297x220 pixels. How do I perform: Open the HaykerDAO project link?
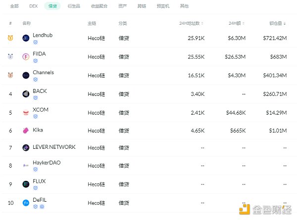47,163
